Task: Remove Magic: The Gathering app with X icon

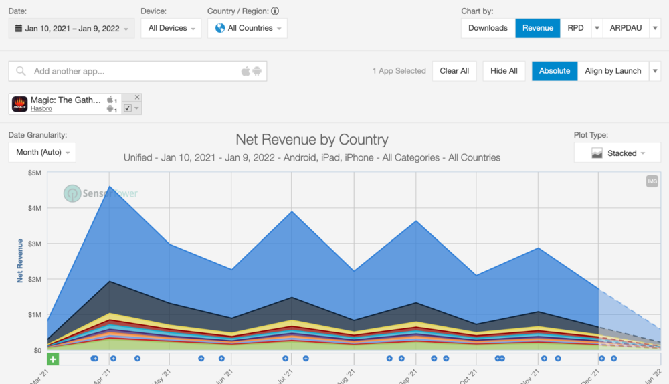Action: [137, 97]
